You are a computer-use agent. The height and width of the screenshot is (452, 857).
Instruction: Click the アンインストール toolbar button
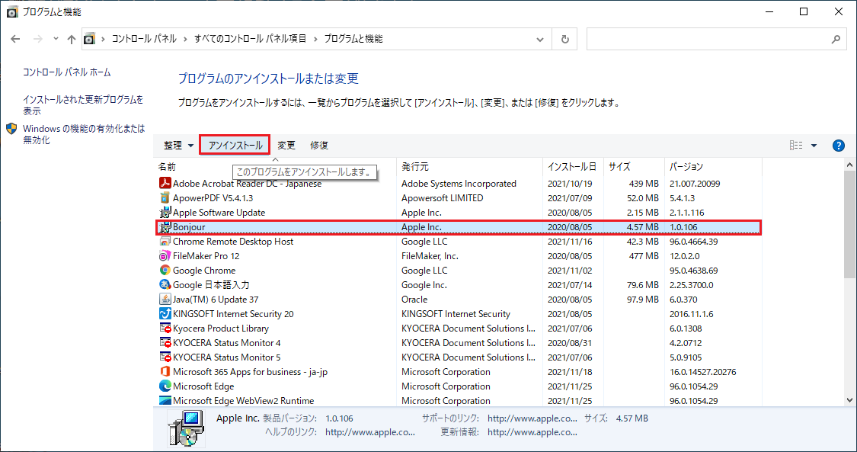[235, 146]
